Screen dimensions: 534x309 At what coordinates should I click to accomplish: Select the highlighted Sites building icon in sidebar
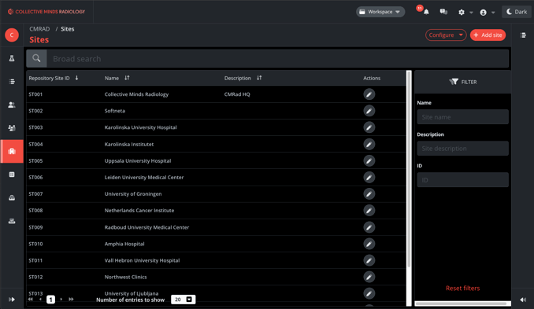point(12,151)
